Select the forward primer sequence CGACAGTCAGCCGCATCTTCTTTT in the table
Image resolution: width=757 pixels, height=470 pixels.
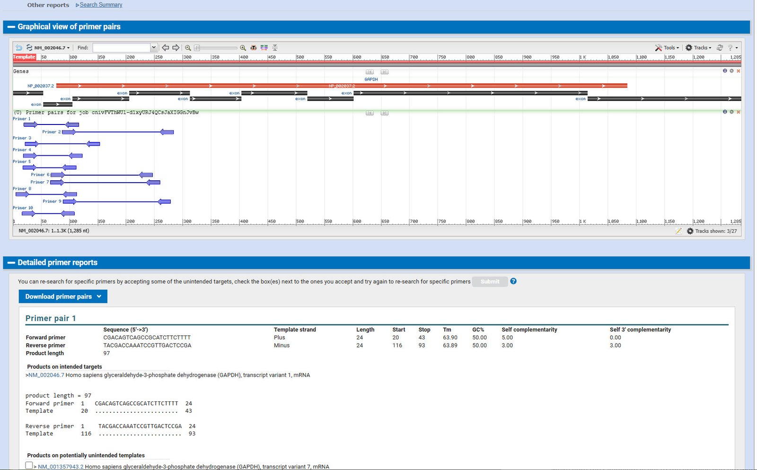(147, 337)
